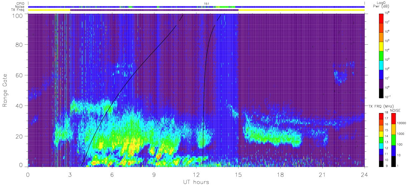Click the 'UT hours' x-axis title
The height and width of the screenshot is (189, 410).
click(196, 182)
